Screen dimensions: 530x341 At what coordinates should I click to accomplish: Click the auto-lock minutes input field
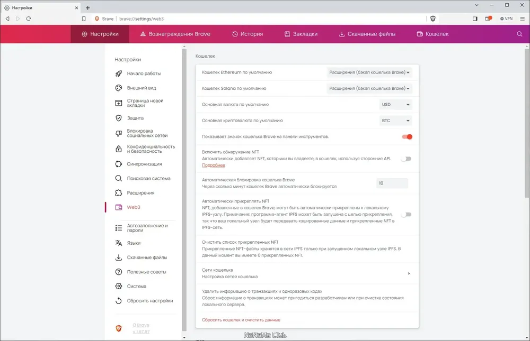point(392,183)
